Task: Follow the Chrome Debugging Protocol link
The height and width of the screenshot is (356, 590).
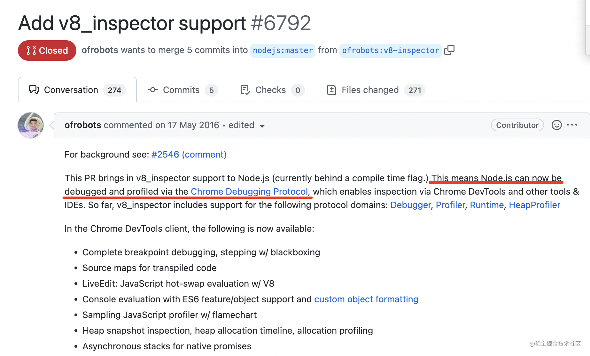Action: point(249,192)
